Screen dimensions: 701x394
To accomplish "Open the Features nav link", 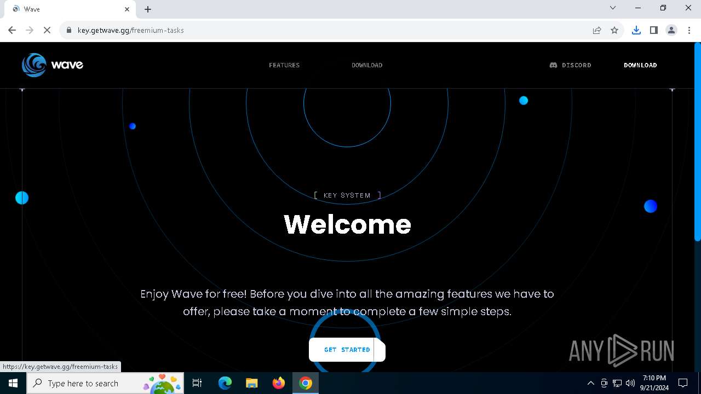I will pyautogui.click(x=284, y=65).
